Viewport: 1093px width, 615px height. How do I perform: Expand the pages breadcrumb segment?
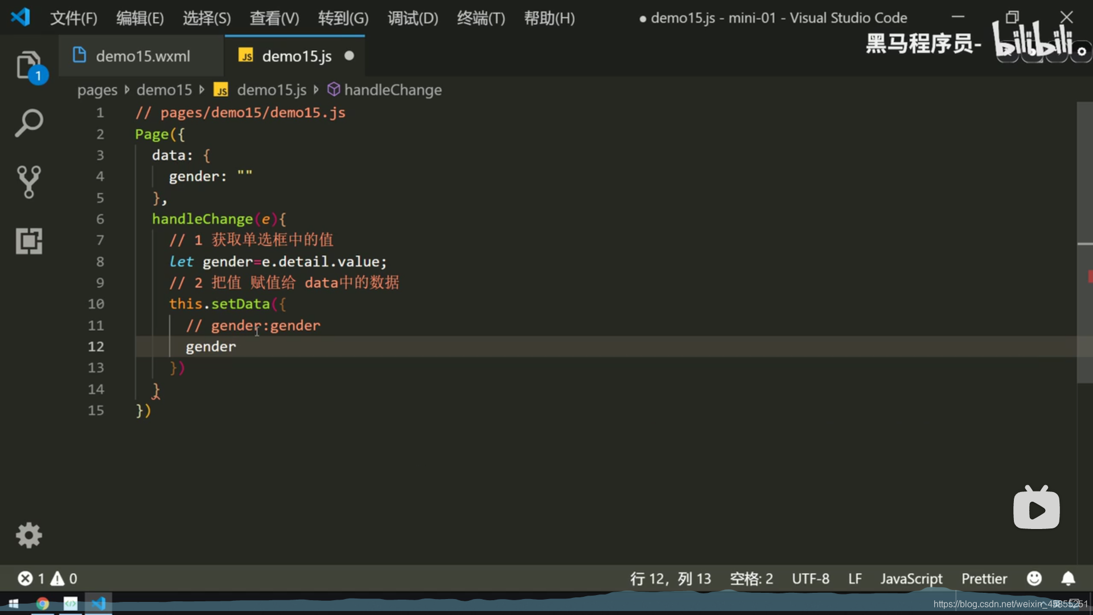97,90
